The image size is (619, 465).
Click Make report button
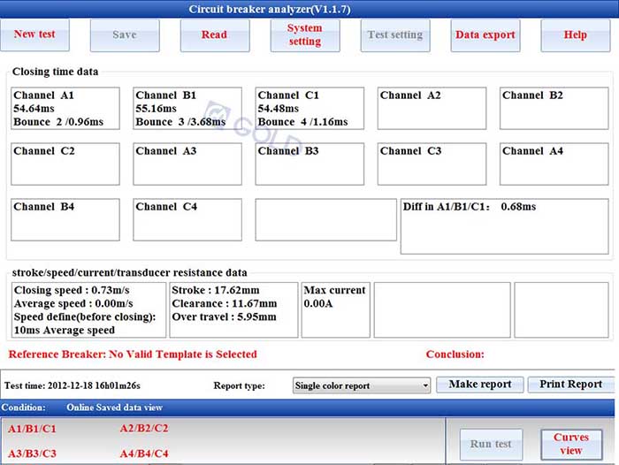coord(480,385)
